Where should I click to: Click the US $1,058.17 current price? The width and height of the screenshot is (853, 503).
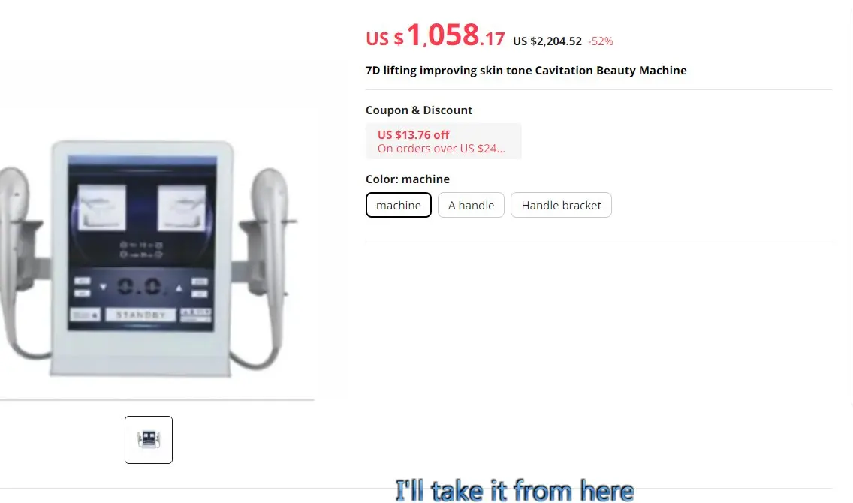coord(436,36)
